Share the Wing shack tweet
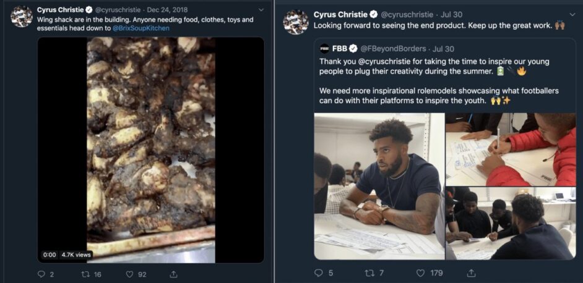Image resolution: width=583 pixels, height=283 pixels. click(x=173, y=274)
